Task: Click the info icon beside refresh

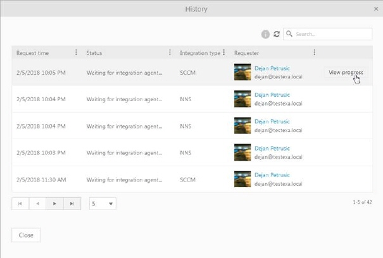Action: coord(265,34)
